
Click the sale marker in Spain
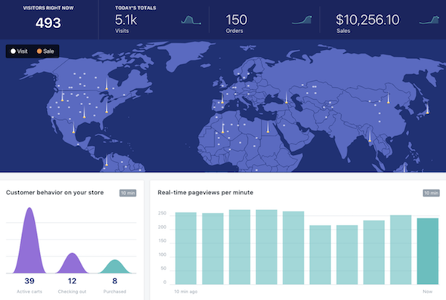tap(222, 98)
